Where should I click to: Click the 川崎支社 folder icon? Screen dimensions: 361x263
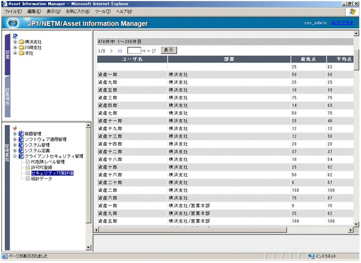(x=21, y=47)
